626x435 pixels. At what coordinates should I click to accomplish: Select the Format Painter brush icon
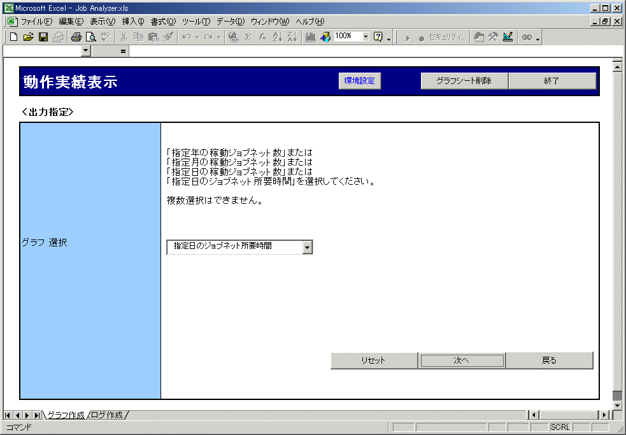168,37
